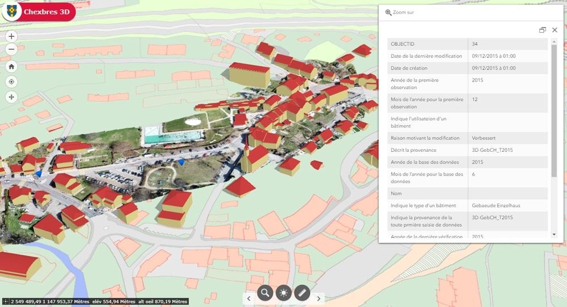
Task: Open the search magnifier tool
Action: (x=265, y=293)
